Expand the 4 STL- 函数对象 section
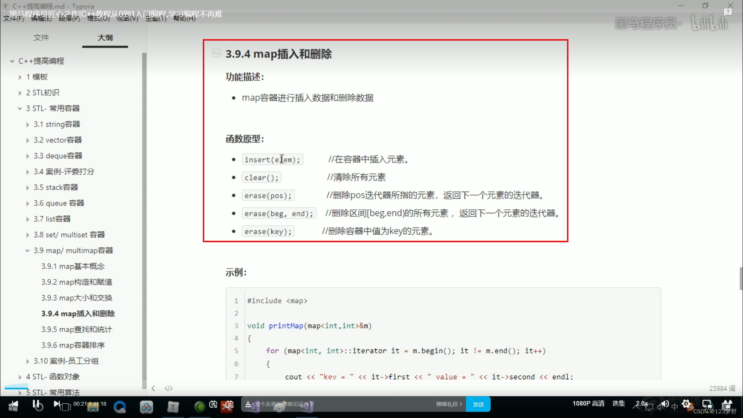 pos(20,376)
